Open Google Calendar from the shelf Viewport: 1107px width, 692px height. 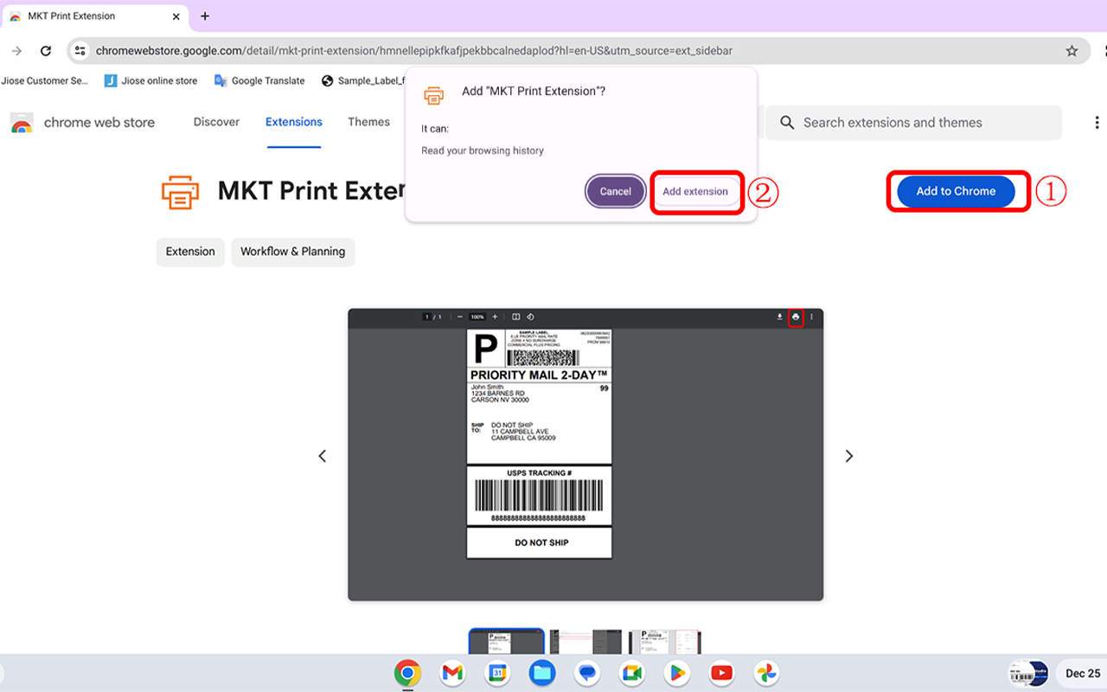(x=497, y=673)
